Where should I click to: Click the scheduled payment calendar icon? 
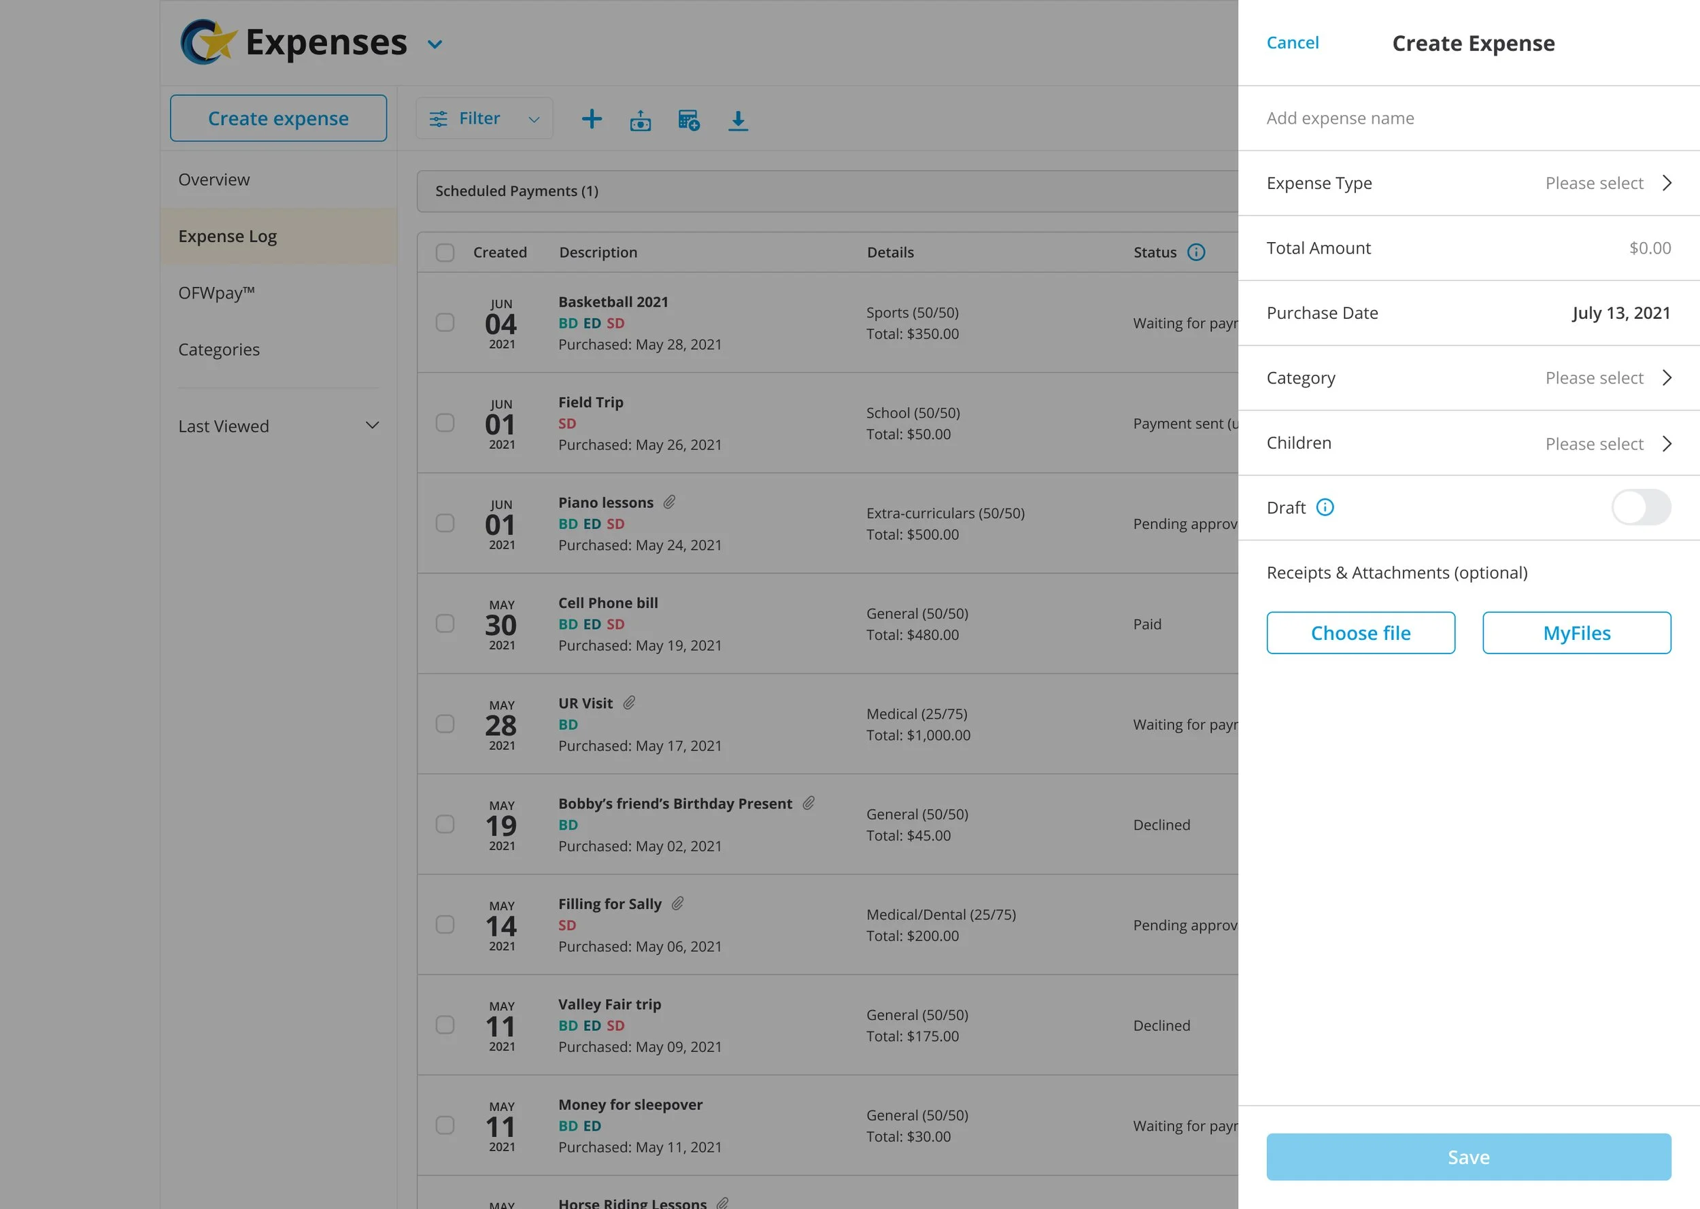(x=688, y=120)
